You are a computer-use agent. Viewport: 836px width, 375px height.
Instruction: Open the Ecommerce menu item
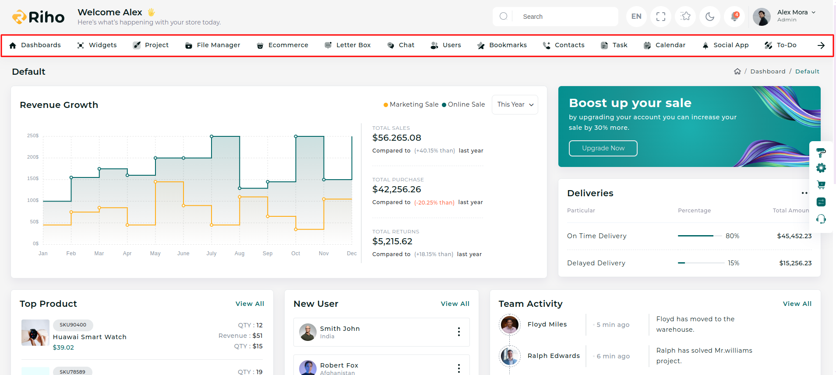click(x=282, y=45)
